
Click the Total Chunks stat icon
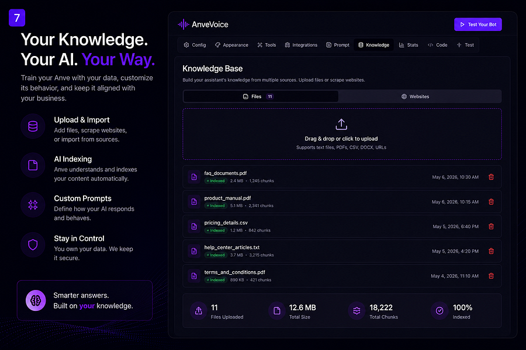[x=357, y=311]
